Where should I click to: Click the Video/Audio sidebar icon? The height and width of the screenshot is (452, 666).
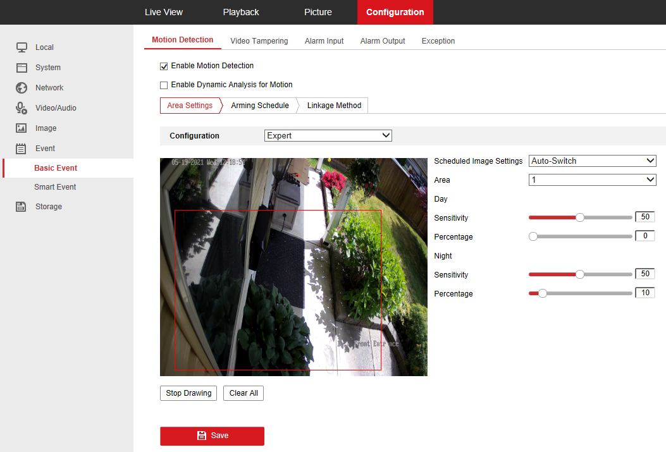[20, 107]
